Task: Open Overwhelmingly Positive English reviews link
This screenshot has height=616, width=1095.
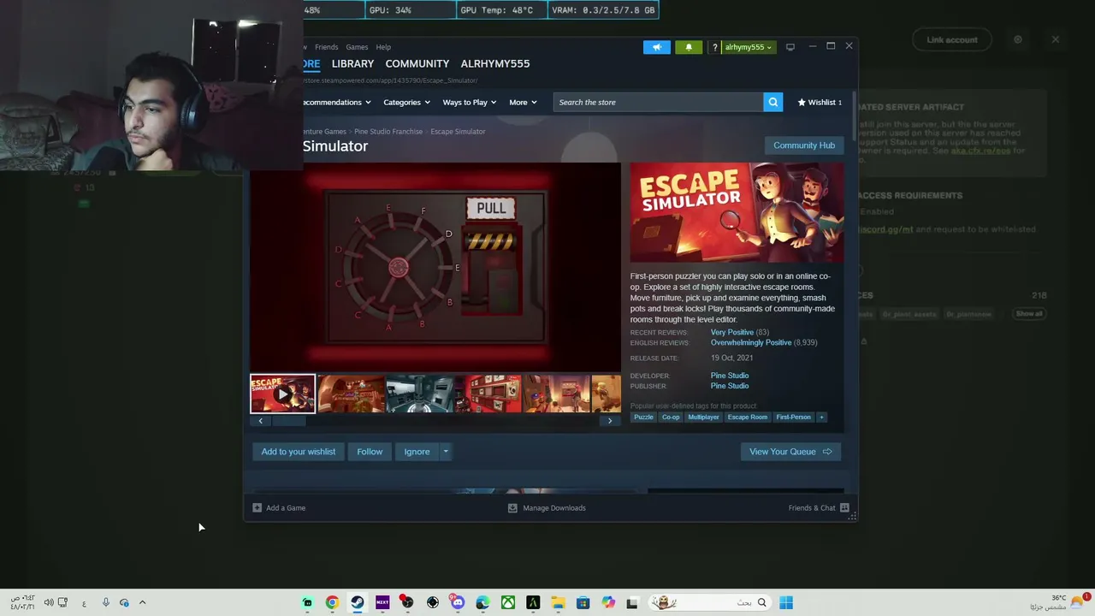Action: pos(751,342)
